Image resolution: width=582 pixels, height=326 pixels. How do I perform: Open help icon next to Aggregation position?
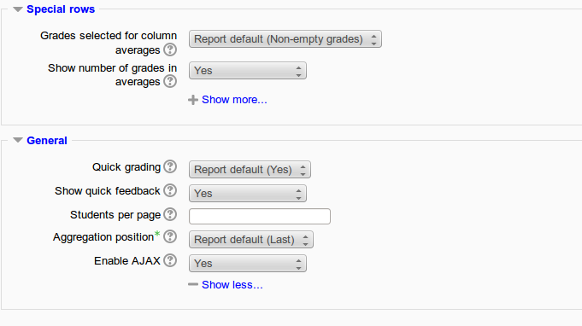(170, 236)
